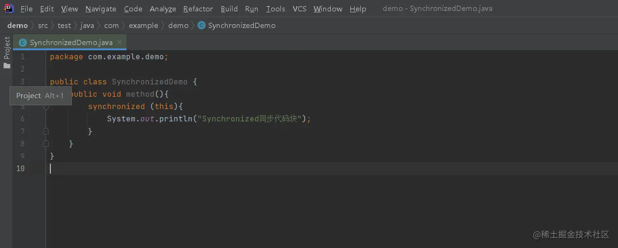Click the package keyword on line 1

(67, 57)
